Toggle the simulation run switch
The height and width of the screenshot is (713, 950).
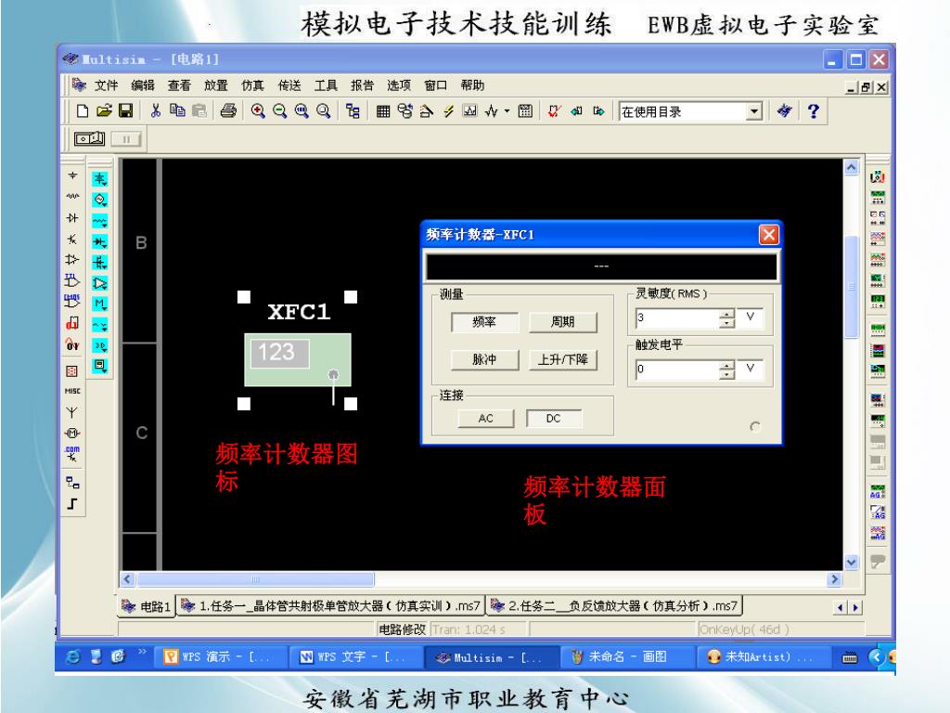[90, 139]
